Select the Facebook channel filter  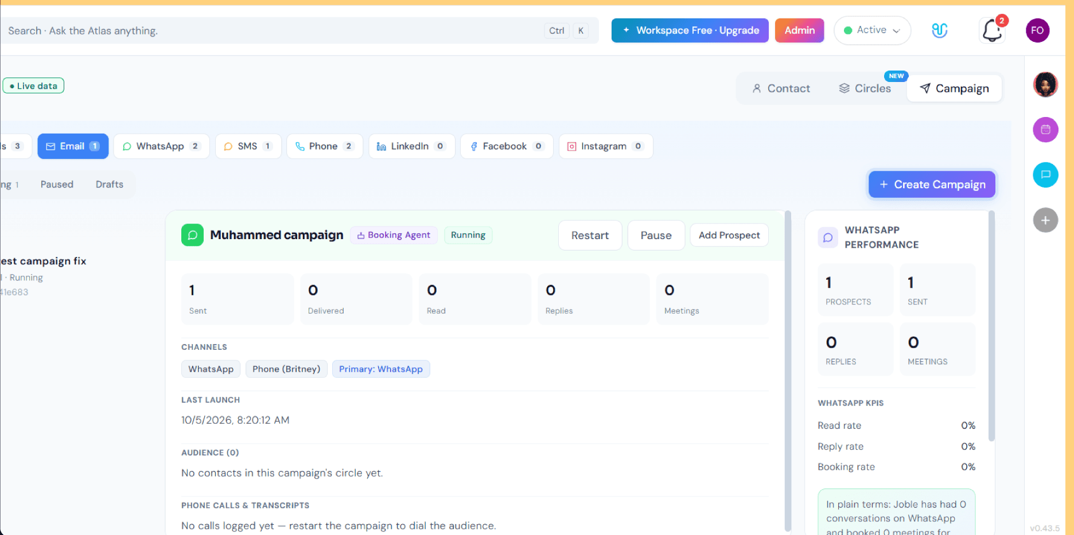(507, 146)
